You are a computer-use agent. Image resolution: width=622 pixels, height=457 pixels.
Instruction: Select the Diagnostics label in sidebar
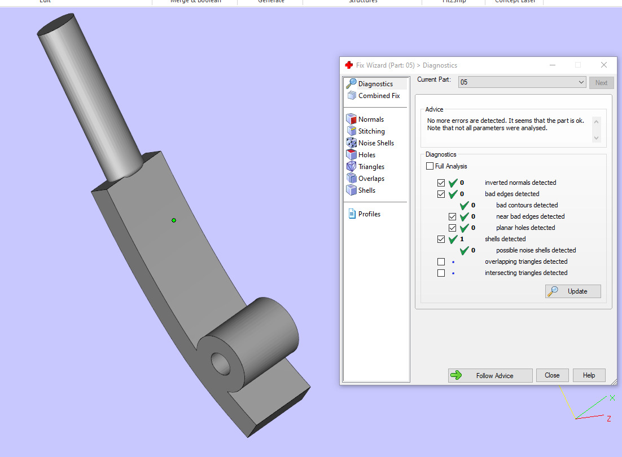376,84
